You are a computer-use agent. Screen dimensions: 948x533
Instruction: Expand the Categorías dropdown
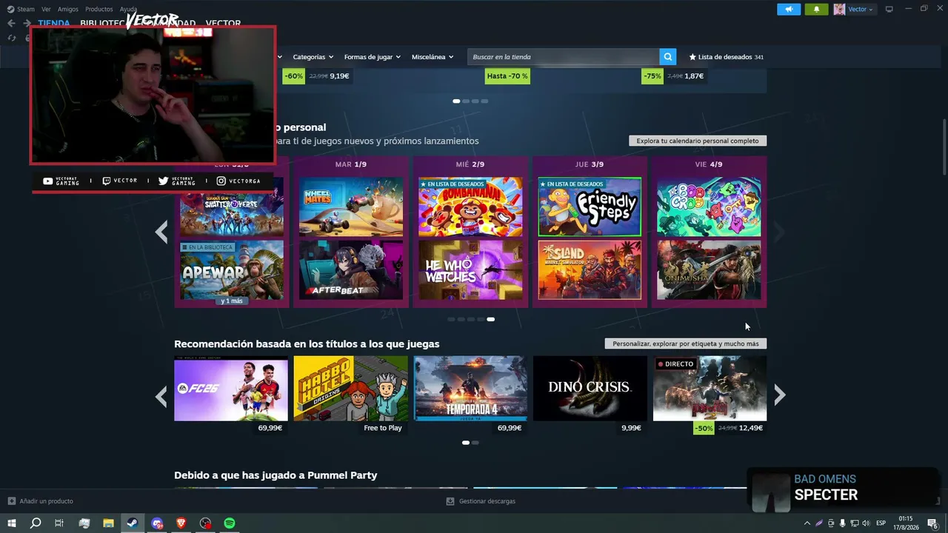coord(313,57)
